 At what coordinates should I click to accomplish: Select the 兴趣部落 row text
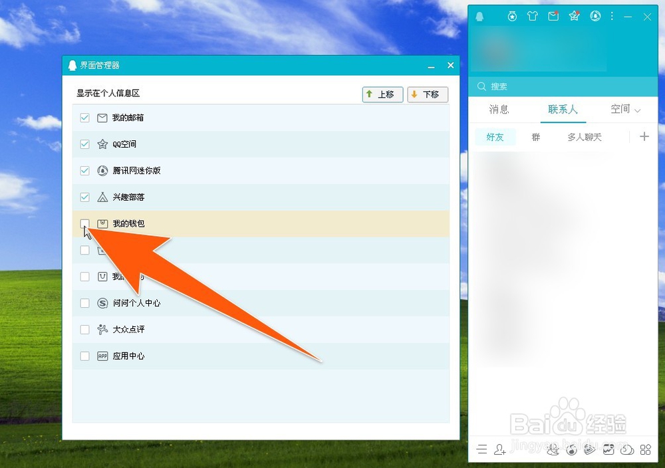(128, 197)
